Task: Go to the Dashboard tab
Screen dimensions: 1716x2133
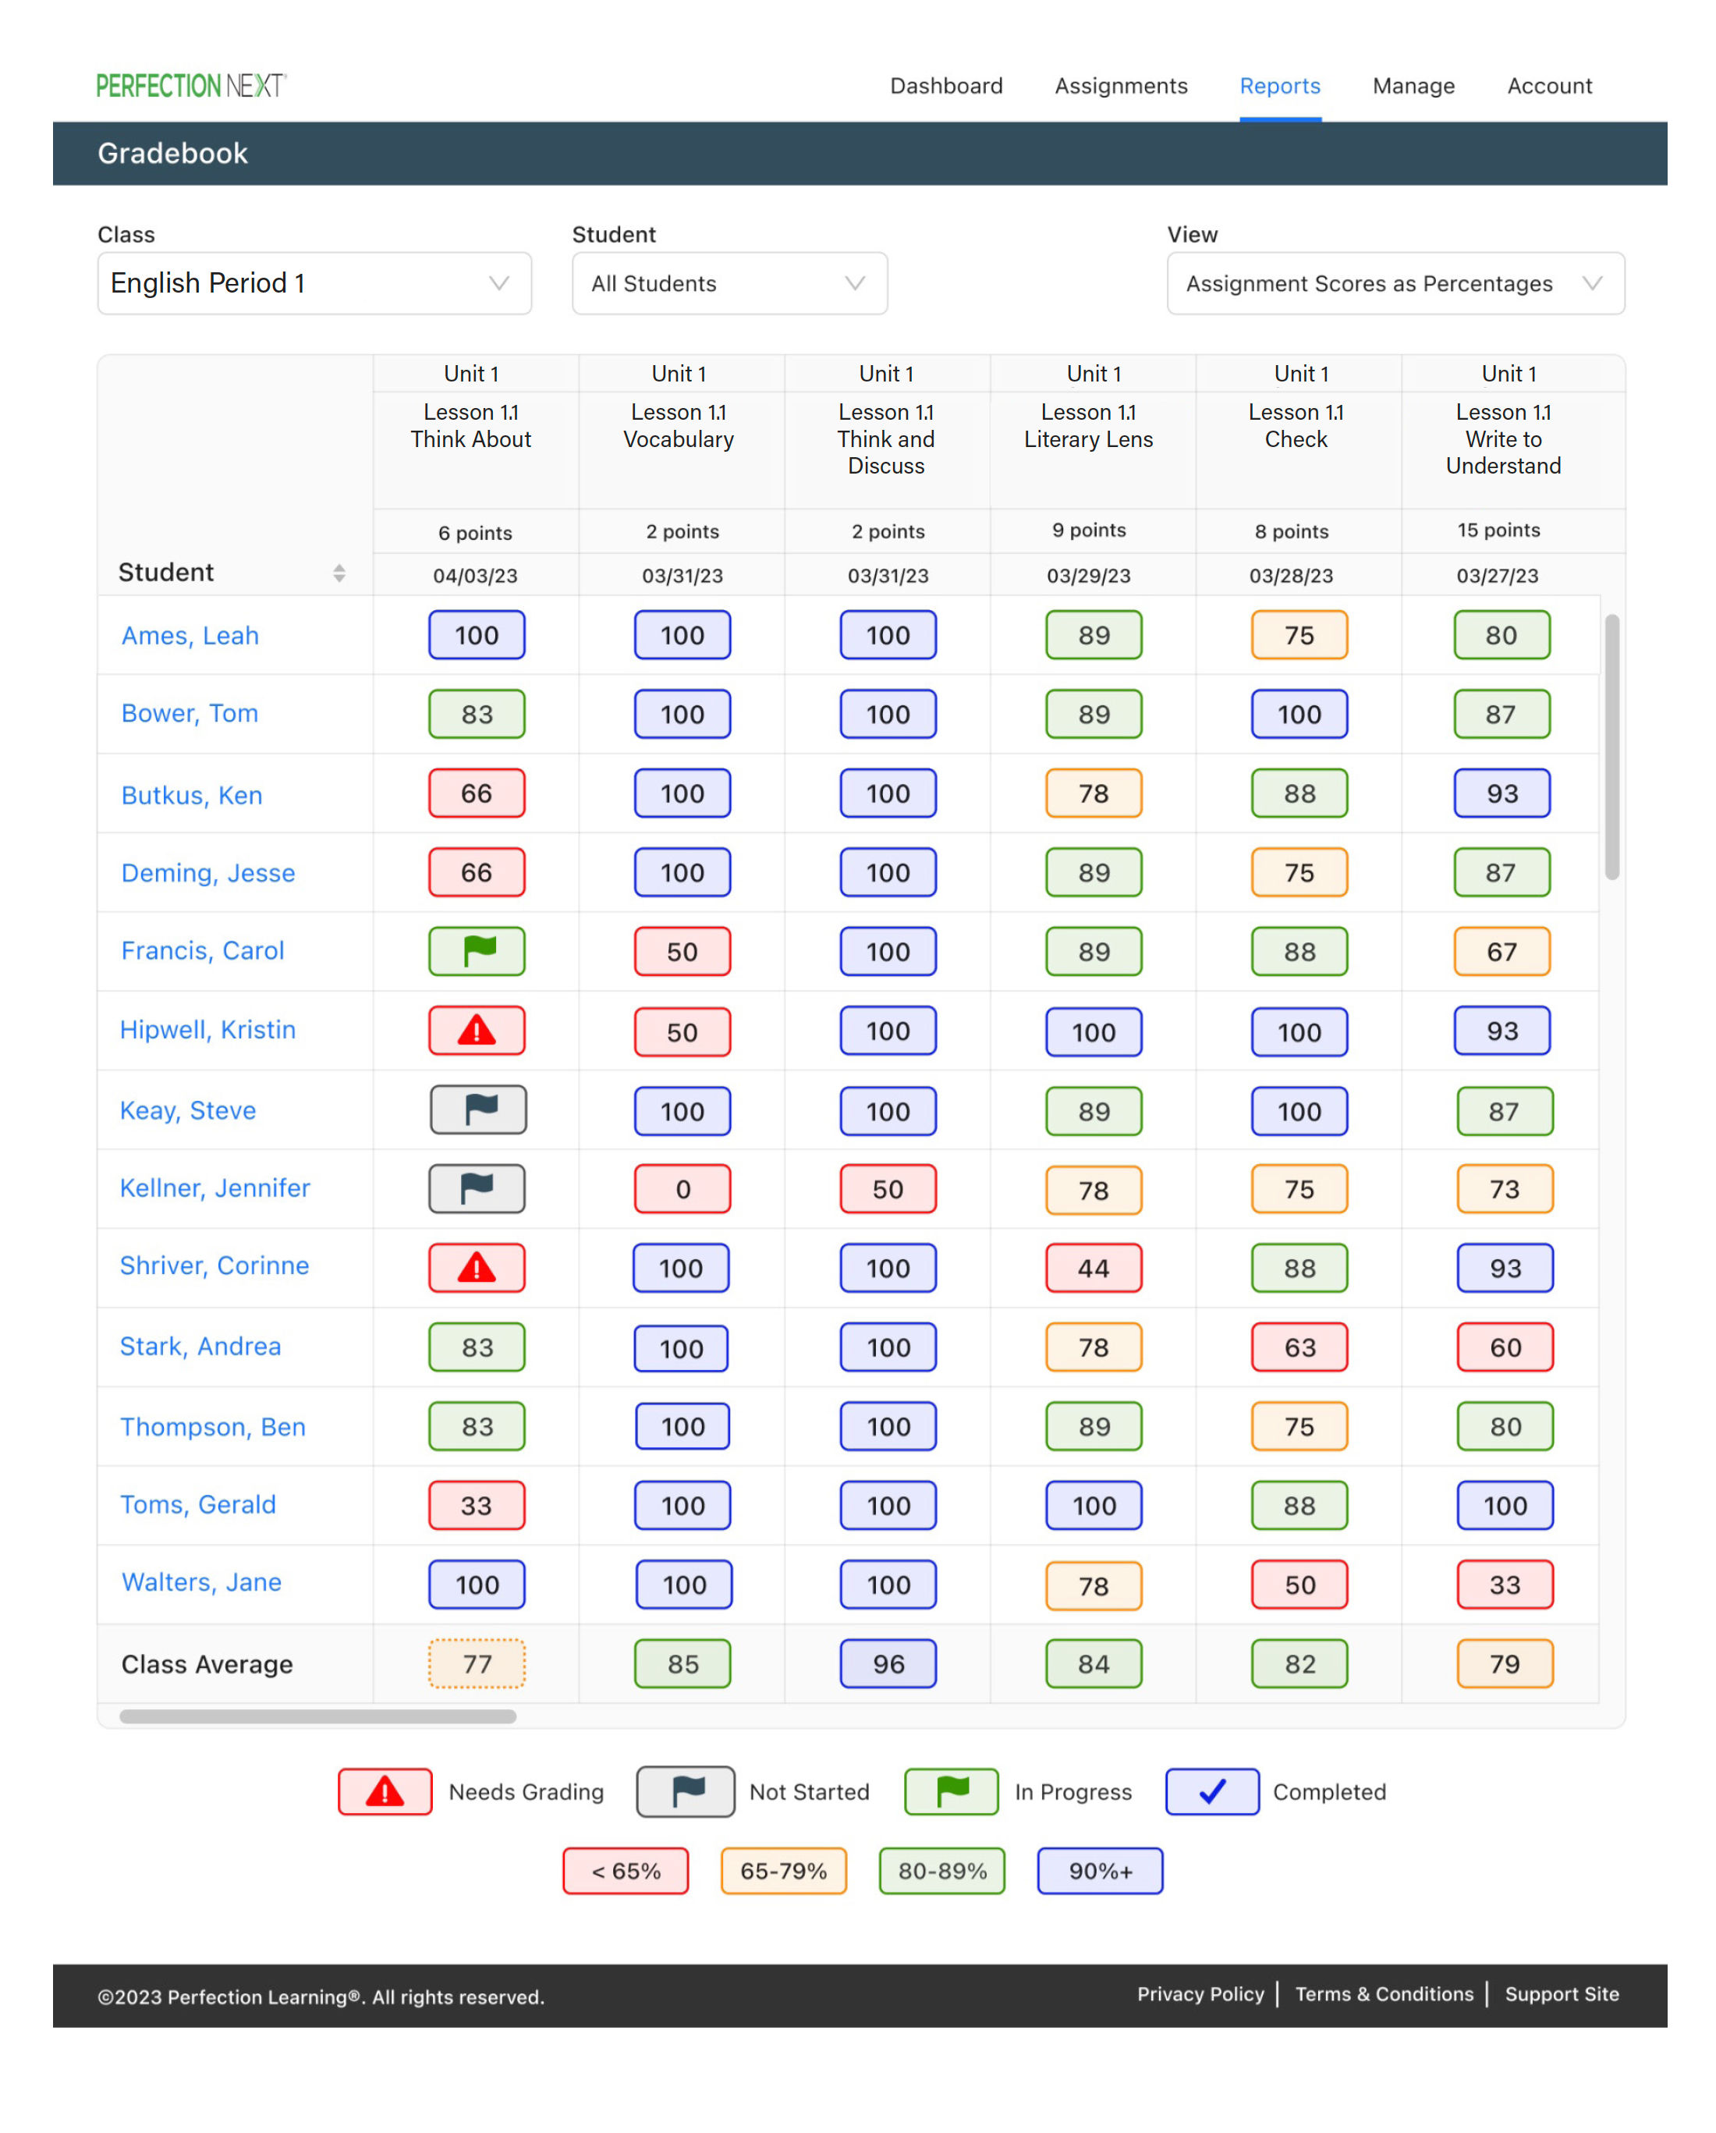Action: pos(945,86)
